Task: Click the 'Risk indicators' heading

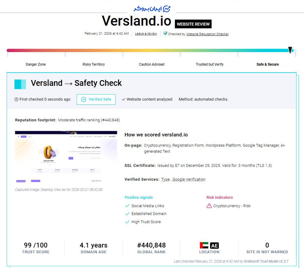Action: pos(220,197)
